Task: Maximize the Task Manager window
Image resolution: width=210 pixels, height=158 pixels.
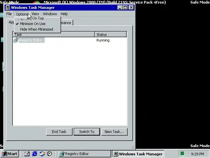Action: (125, 8)
